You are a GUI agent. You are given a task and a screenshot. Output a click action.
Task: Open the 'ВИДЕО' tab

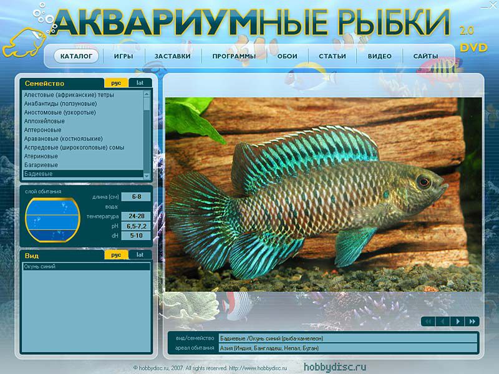379,56
